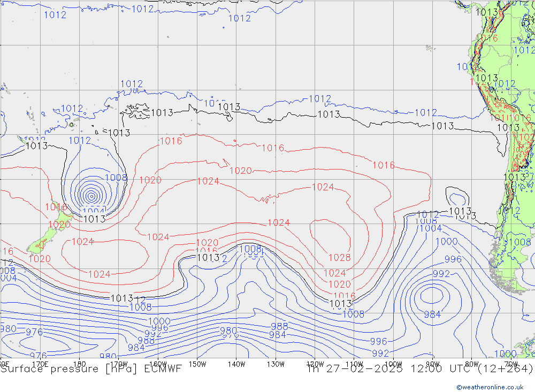This screenshot has width=535, height=392.
Task: Click the '27-02-2025 12:00 UTC (12+264)' timestamp
Action: click(x=430, y=369)
